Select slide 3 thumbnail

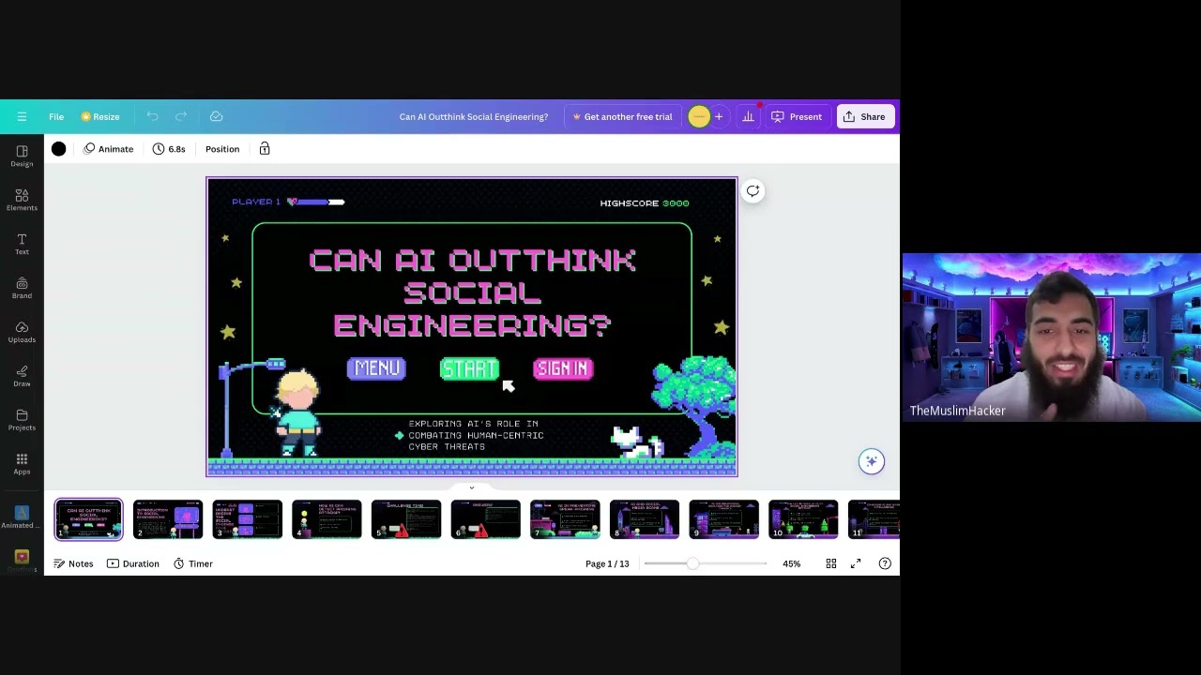click(247, 519)
